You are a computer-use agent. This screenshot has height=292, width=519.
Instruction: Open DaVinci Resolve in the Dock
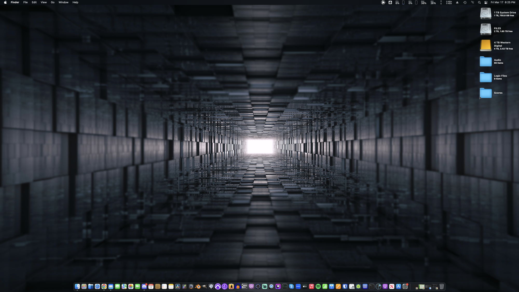click(x=178, y=287)
